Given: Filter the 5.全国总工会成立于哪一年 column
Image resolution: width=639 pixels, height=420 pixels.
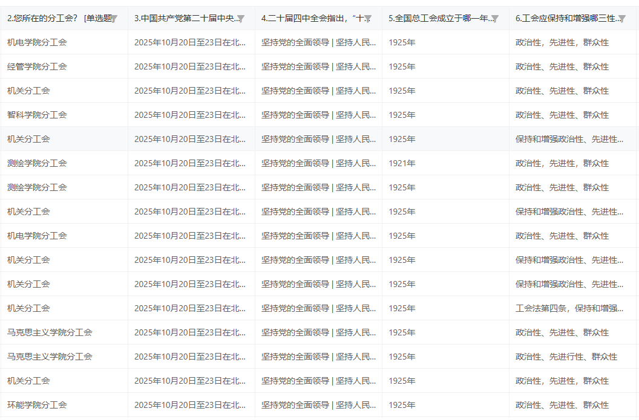Looking at the screenshot, I should pyautogui.click(x=495, y=19).
